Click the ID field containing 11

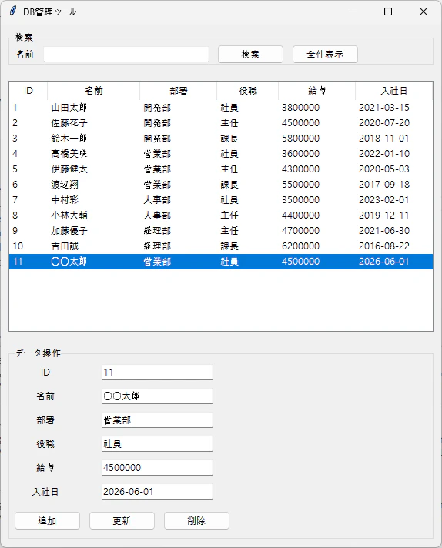pos(157,373)
